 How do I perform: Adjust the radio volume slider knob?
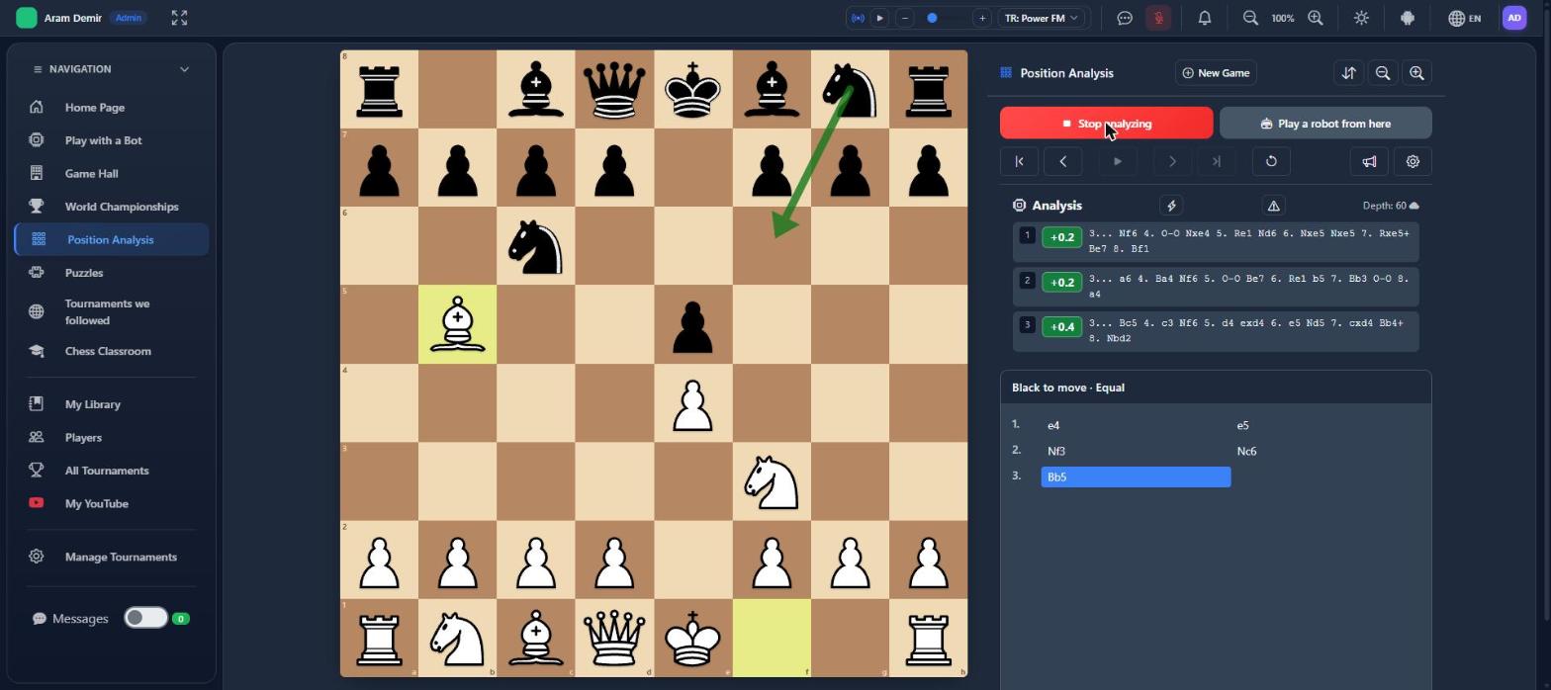pyautogui.click(x=932, y=18)
